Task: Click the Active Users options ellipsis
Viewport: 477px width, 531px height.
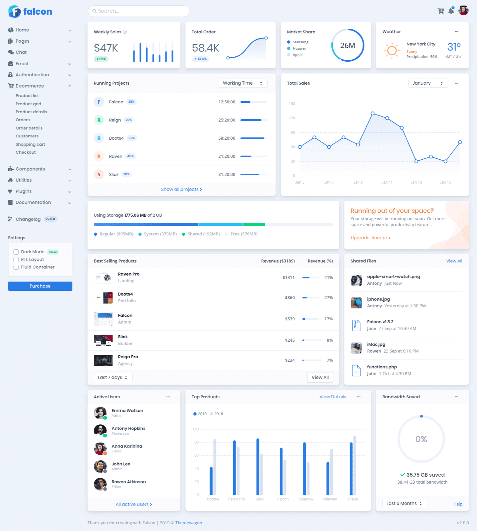Action: click(x=168, y=397)
